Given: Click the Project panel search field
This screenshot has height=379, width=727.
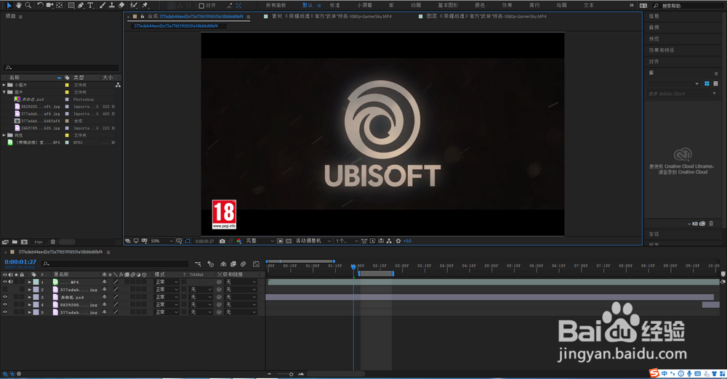Looking at the screenshot, I should pos(61,68).
